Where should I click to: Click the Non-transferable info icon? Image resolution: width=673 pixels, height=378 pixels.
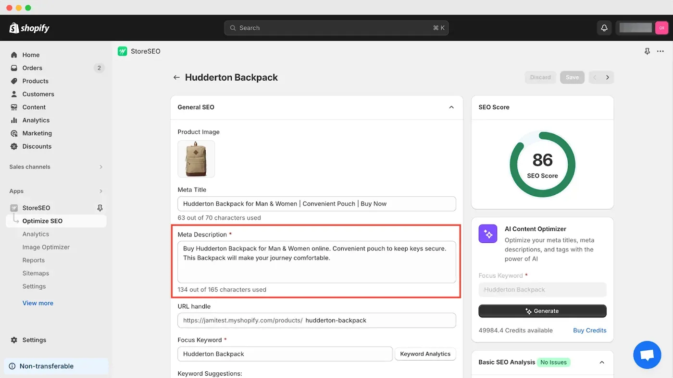(x=12, y=366)
